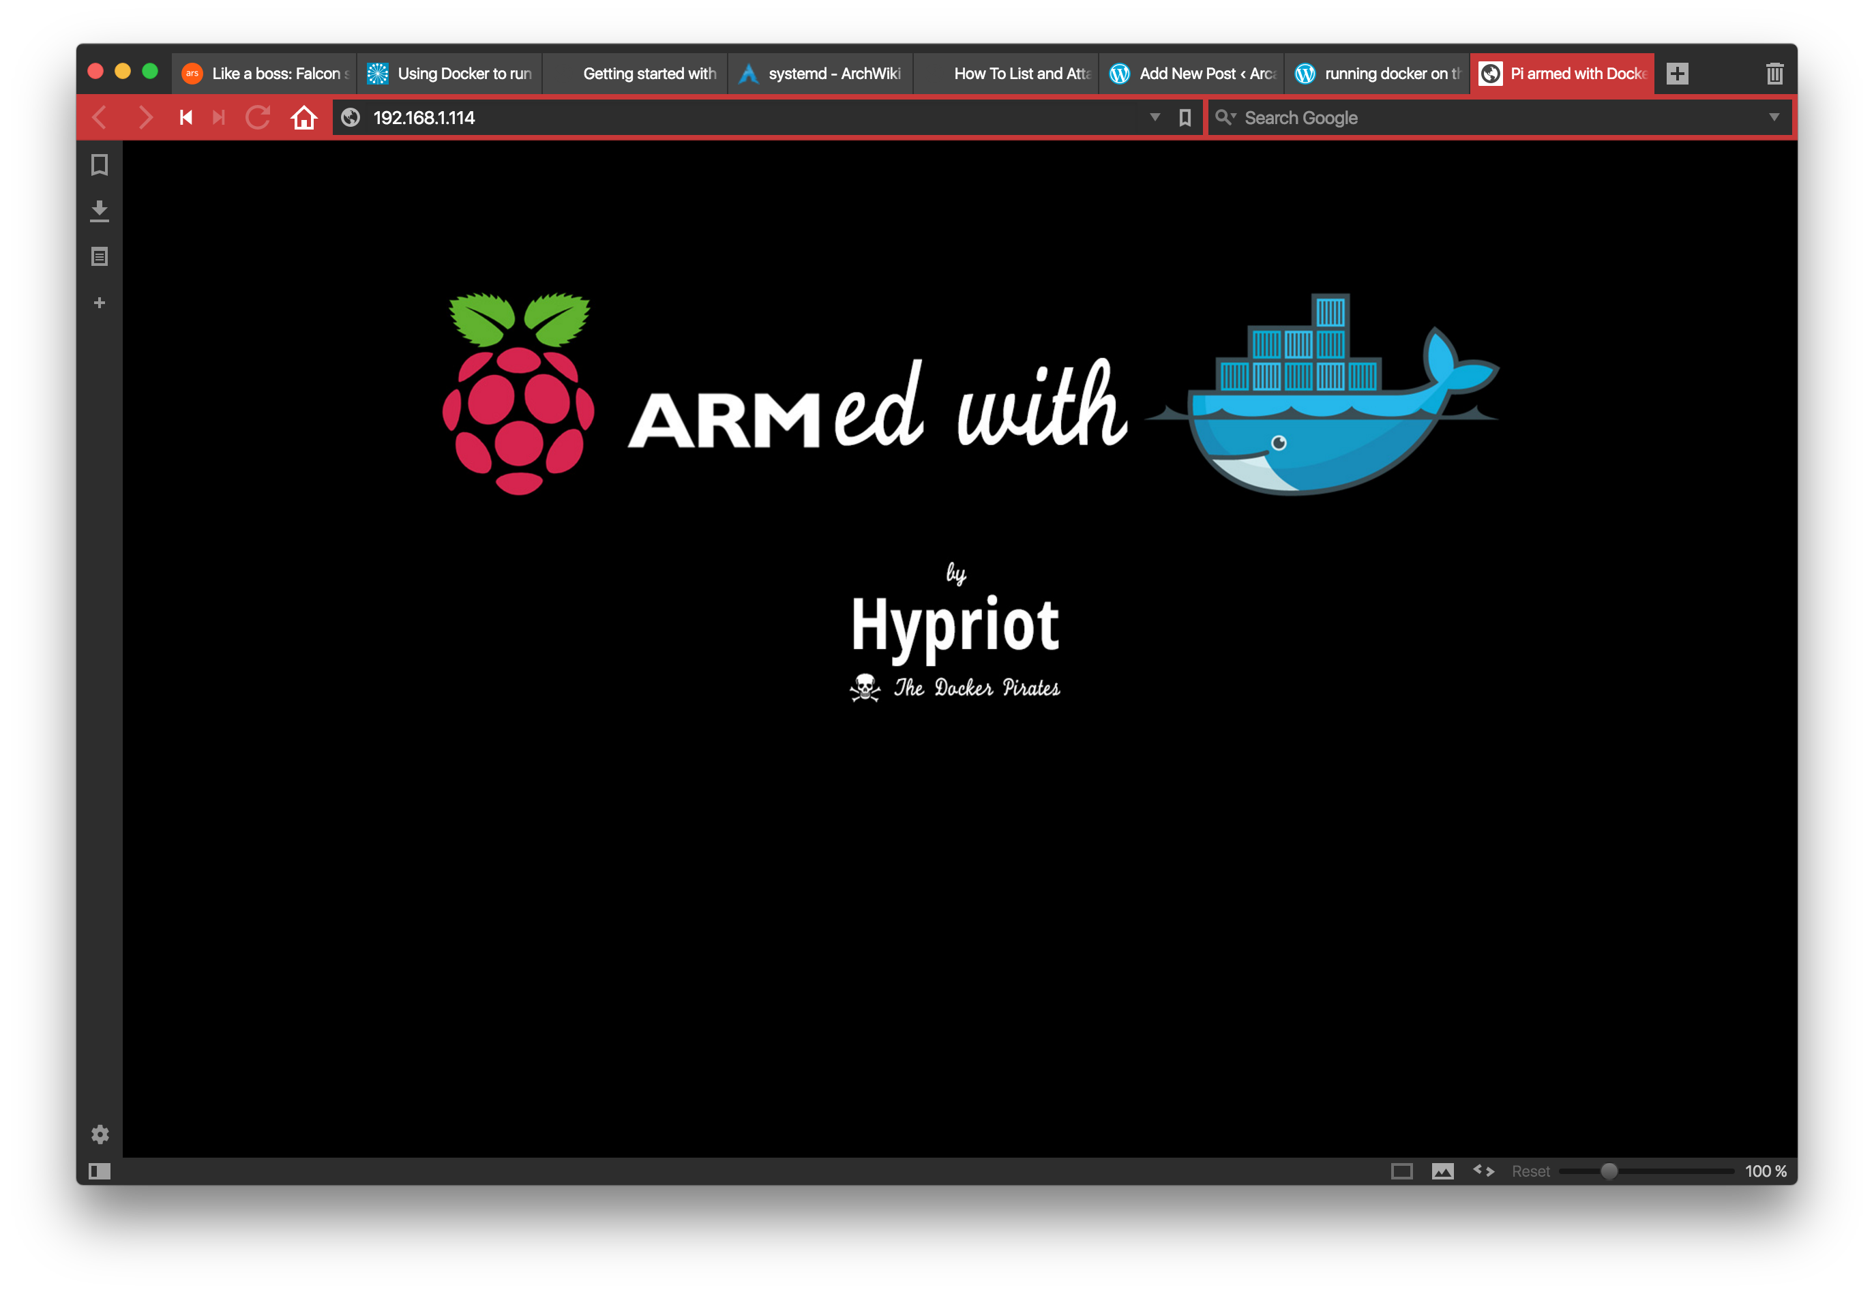Switch to 'Getting started with' tab
1874x1294 pixels.
pos(635,74)
